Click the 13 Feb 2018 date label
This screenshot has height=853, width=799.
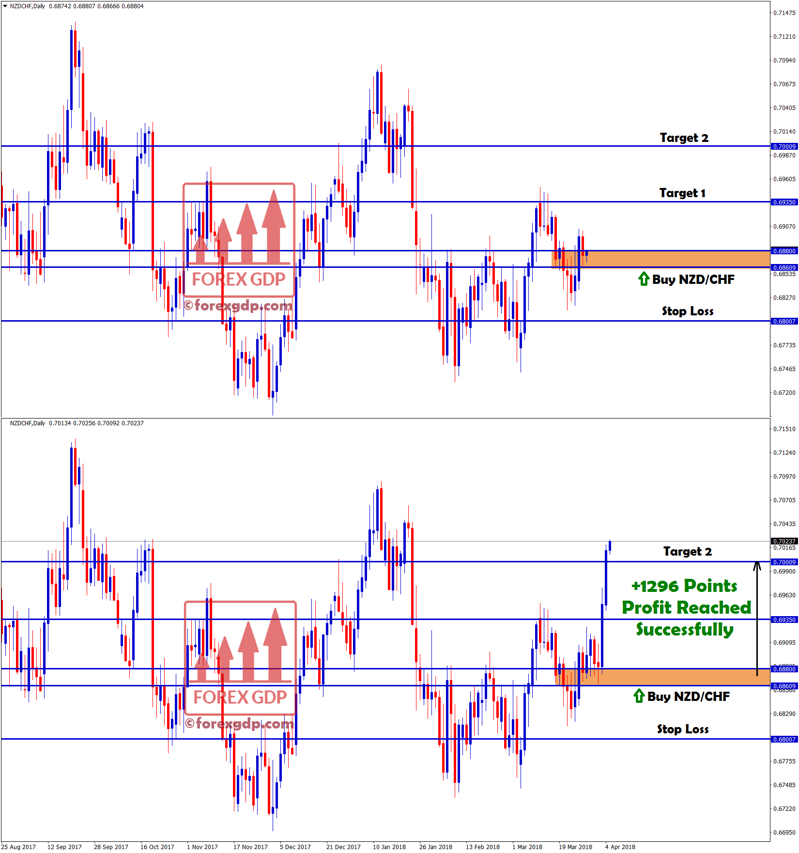click(x=483, y=847)
